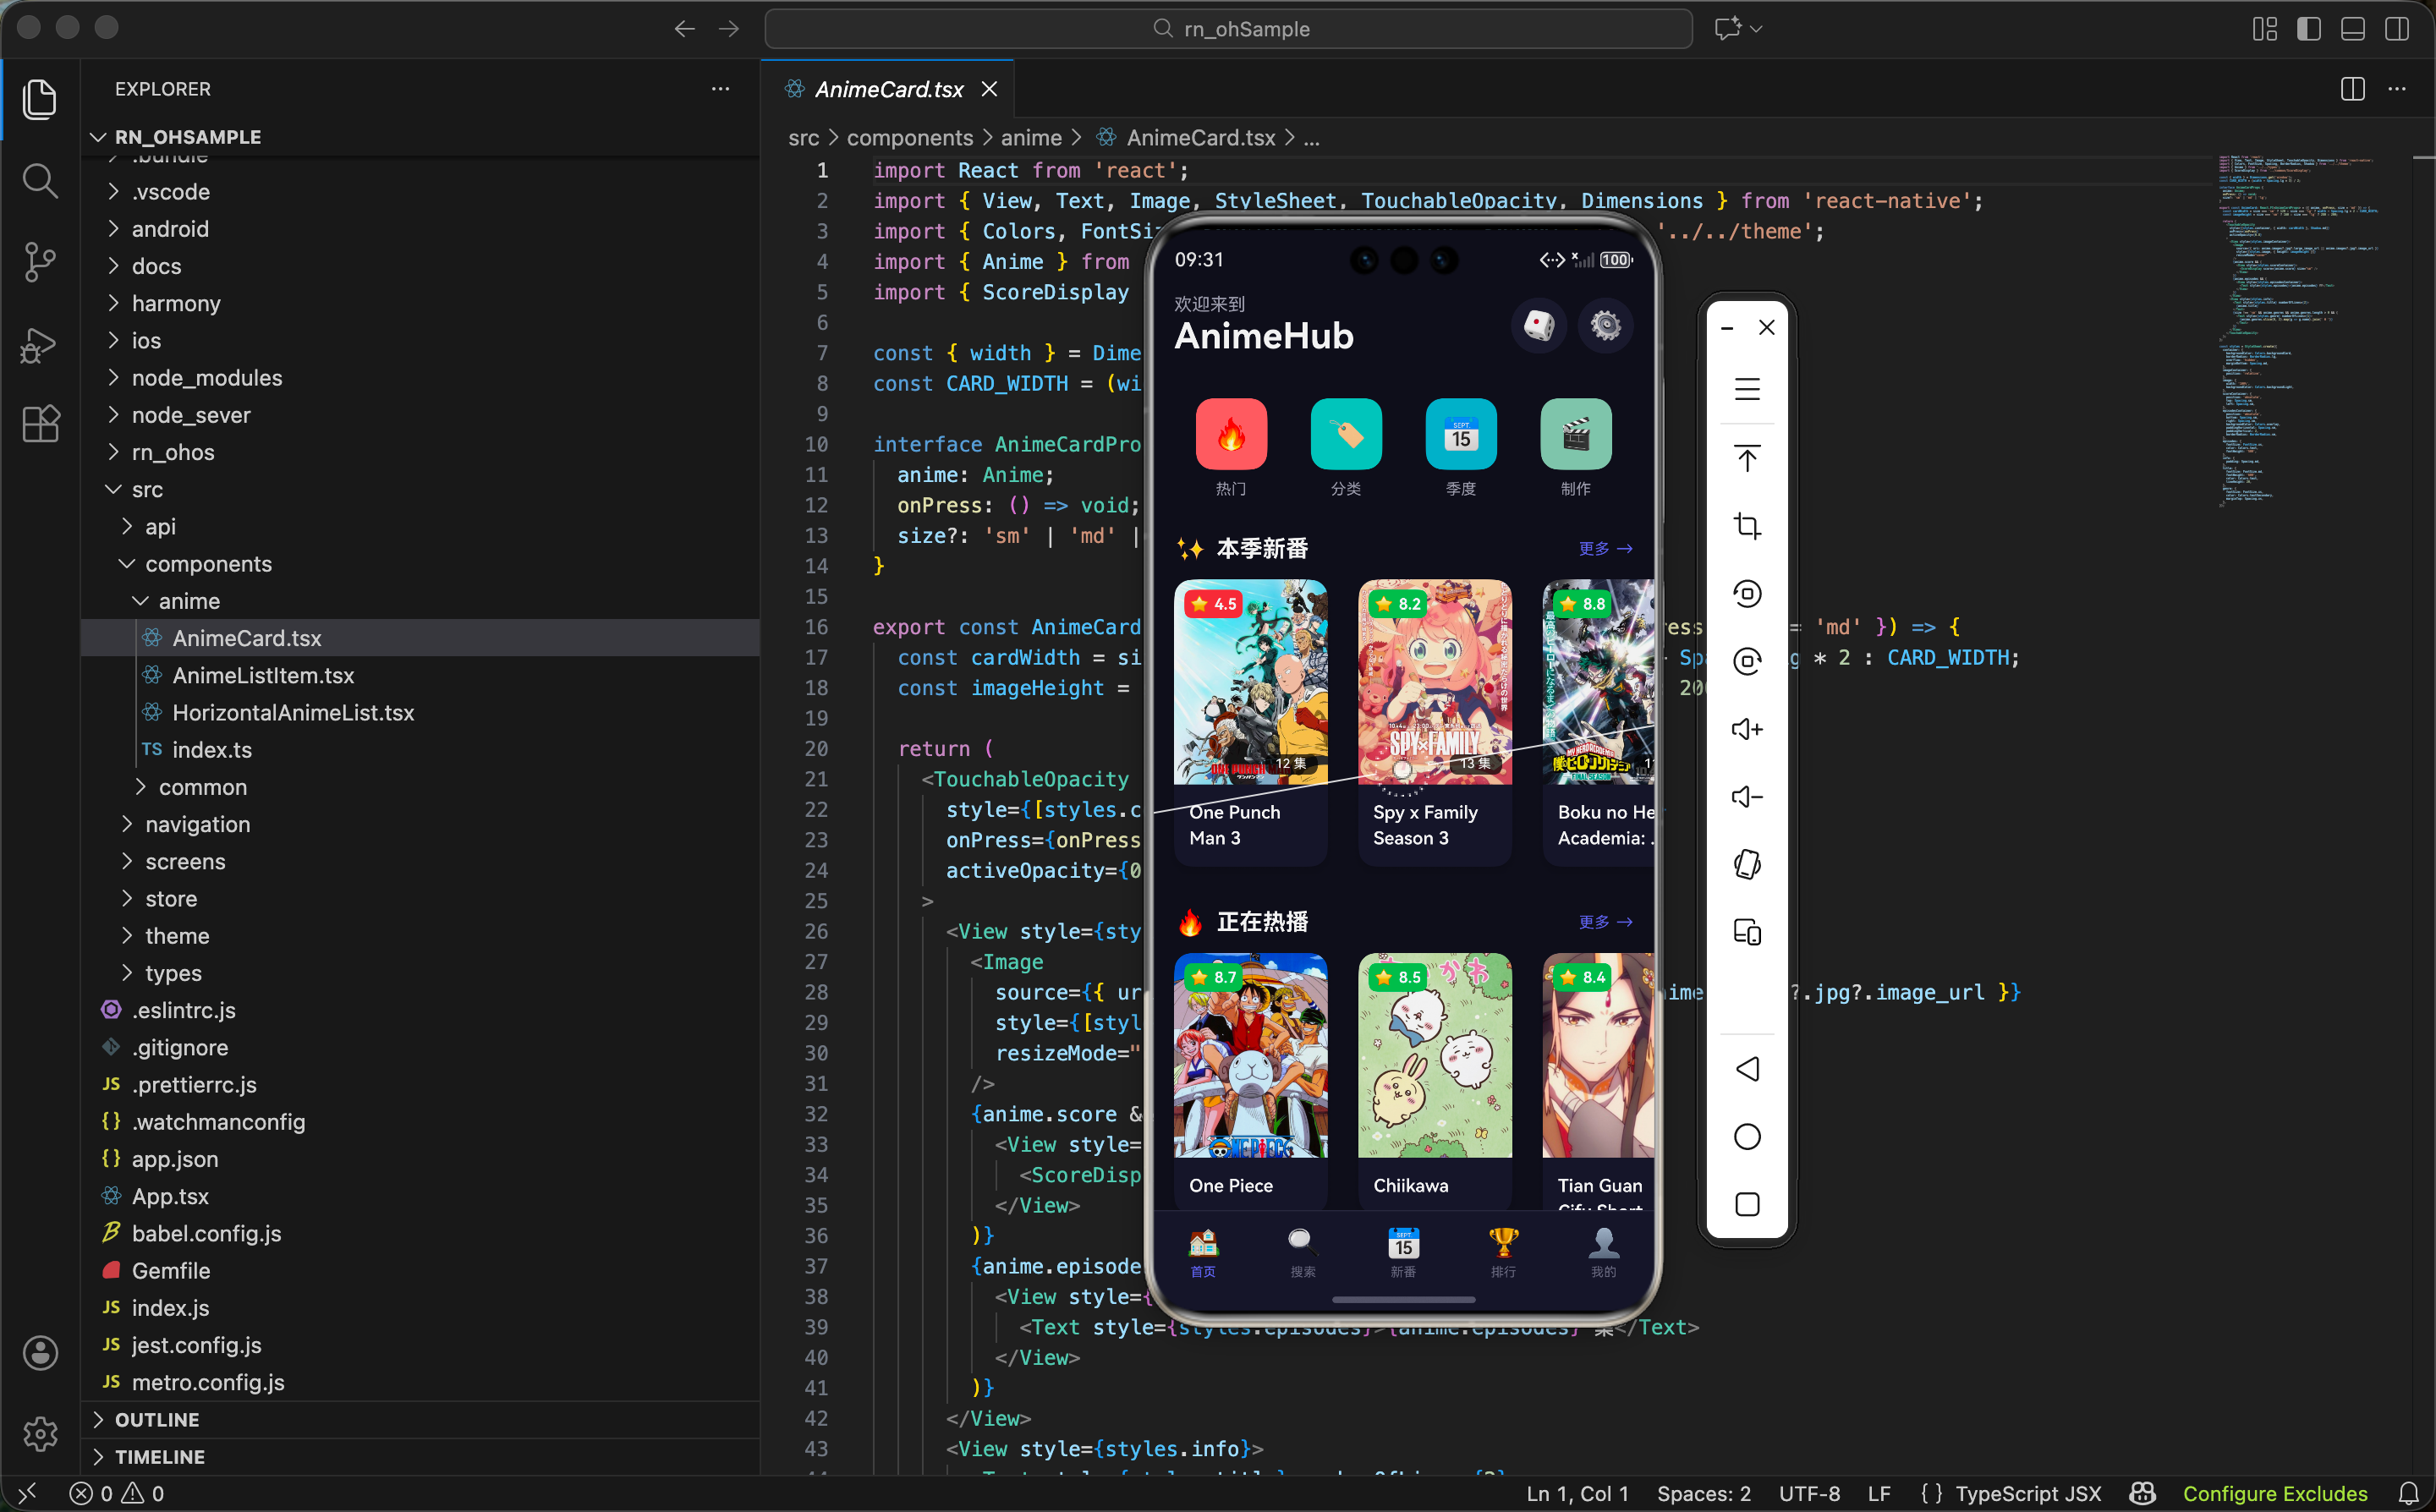This screenshot has height=1512, width=2436.
Task: Expand the harmony folder
Action: 176,303
